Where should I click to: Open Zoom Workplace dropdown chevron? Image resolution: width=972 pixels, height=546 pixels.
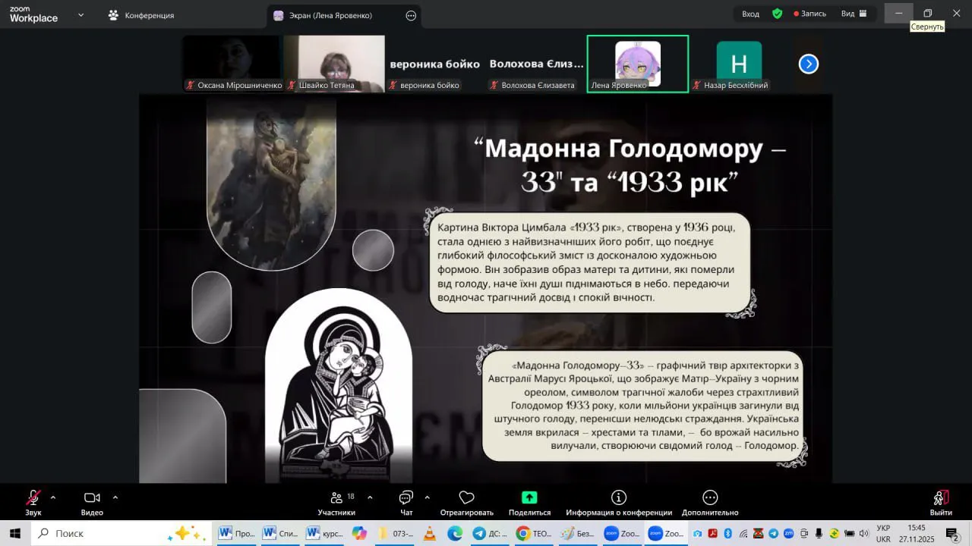(81, 14)
